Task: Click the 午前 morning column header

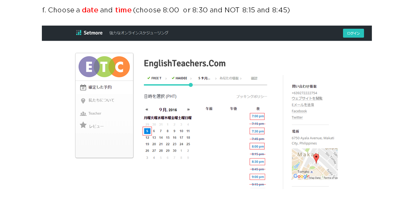Action: 209,109
